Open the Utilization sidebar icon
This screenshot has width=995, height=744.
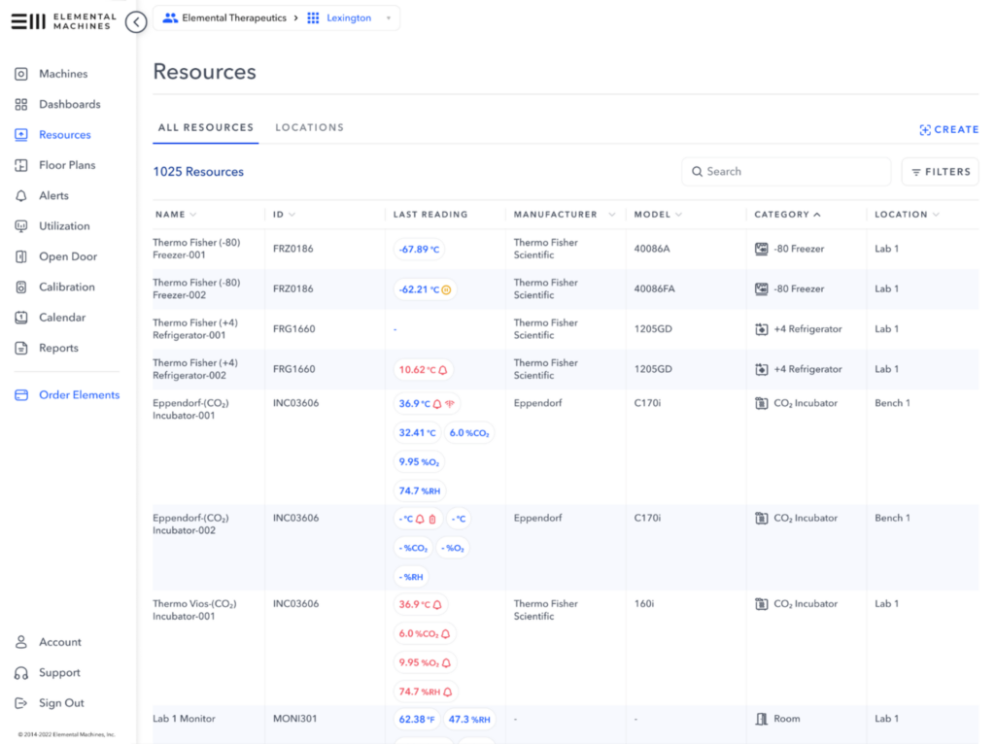pos(21,226)
